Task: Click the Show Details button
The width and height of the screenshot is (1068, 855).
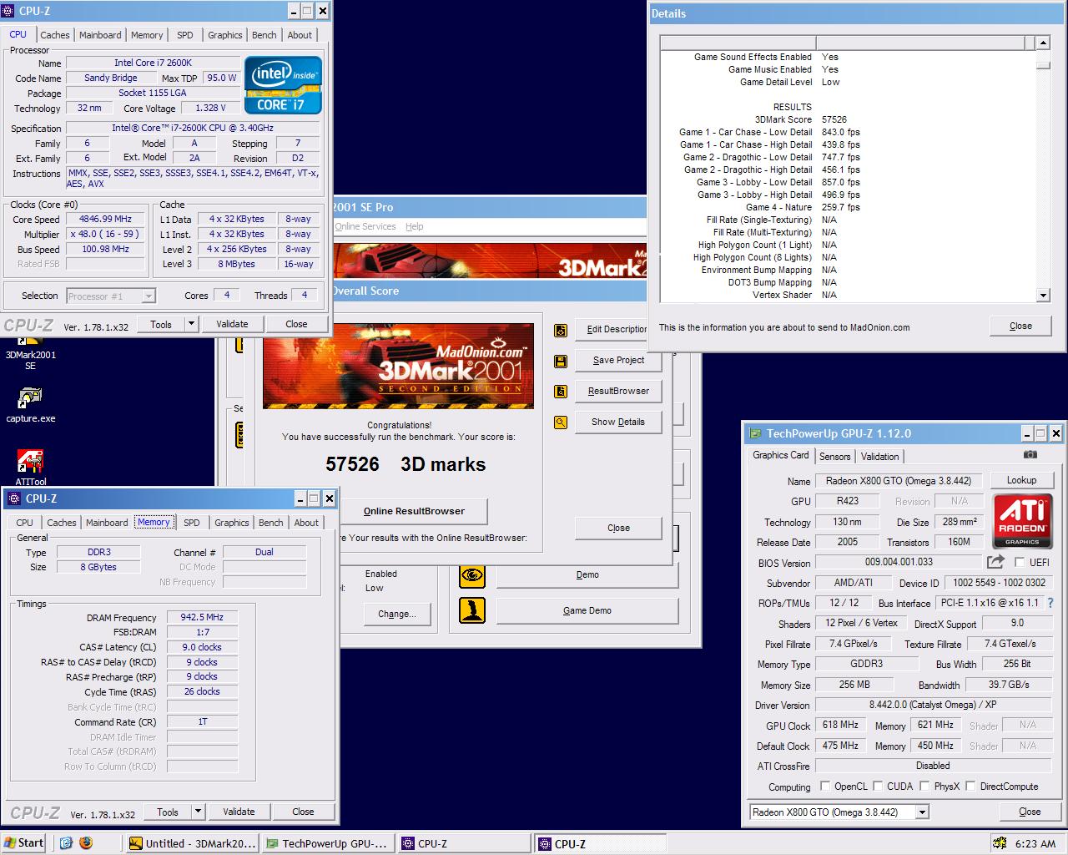Action: [x=618, y=422]
